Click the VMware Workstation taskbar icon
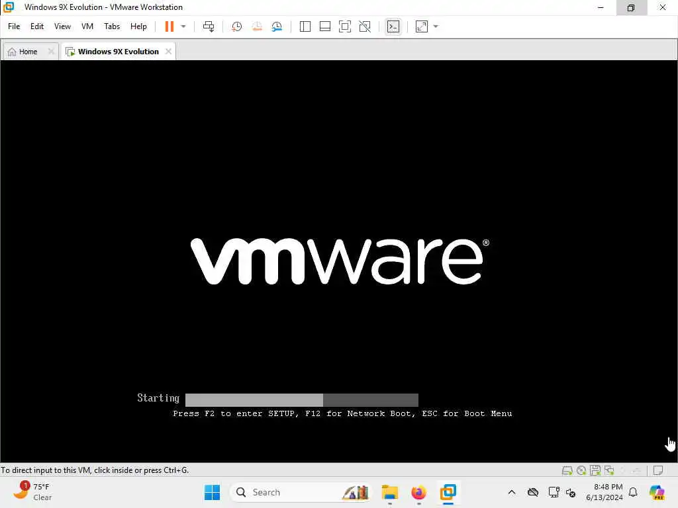 (x=448, y=492)
